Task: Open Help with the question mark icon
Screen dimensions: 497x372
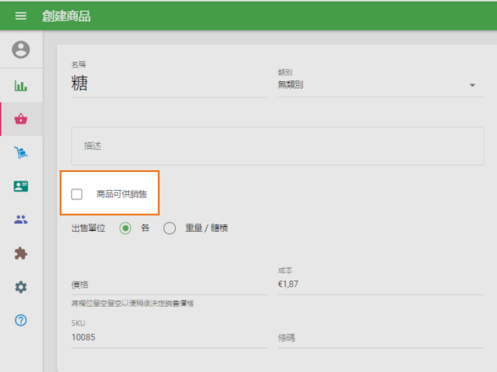Action: tap(21, 320)
